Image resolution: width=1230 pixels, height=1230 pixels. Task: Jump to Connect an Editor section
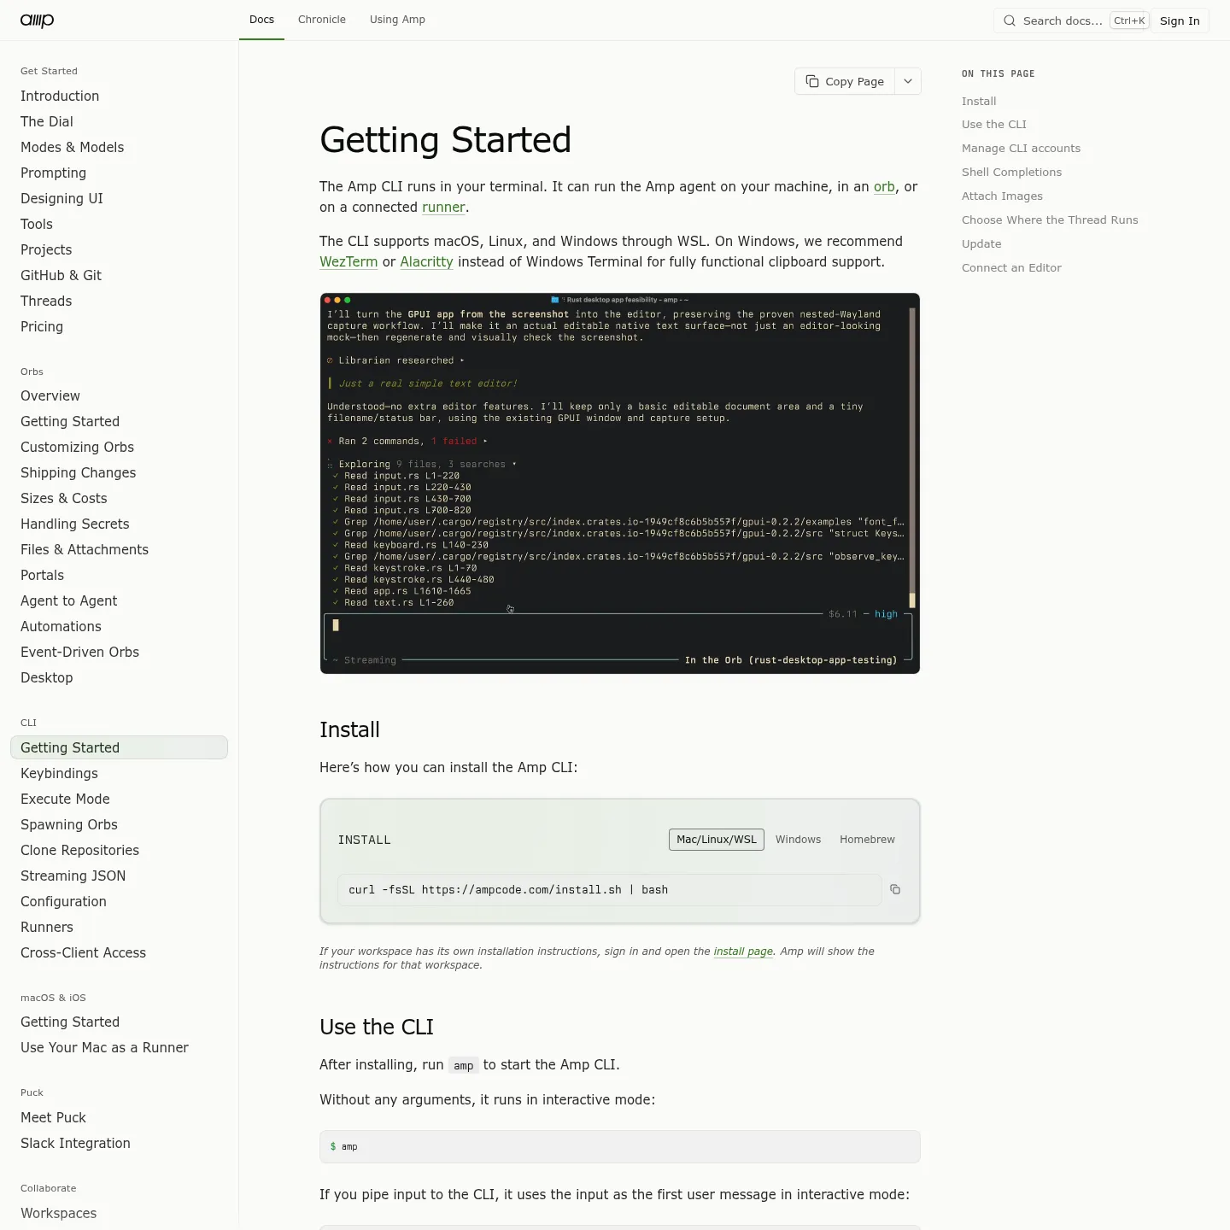1011,267
